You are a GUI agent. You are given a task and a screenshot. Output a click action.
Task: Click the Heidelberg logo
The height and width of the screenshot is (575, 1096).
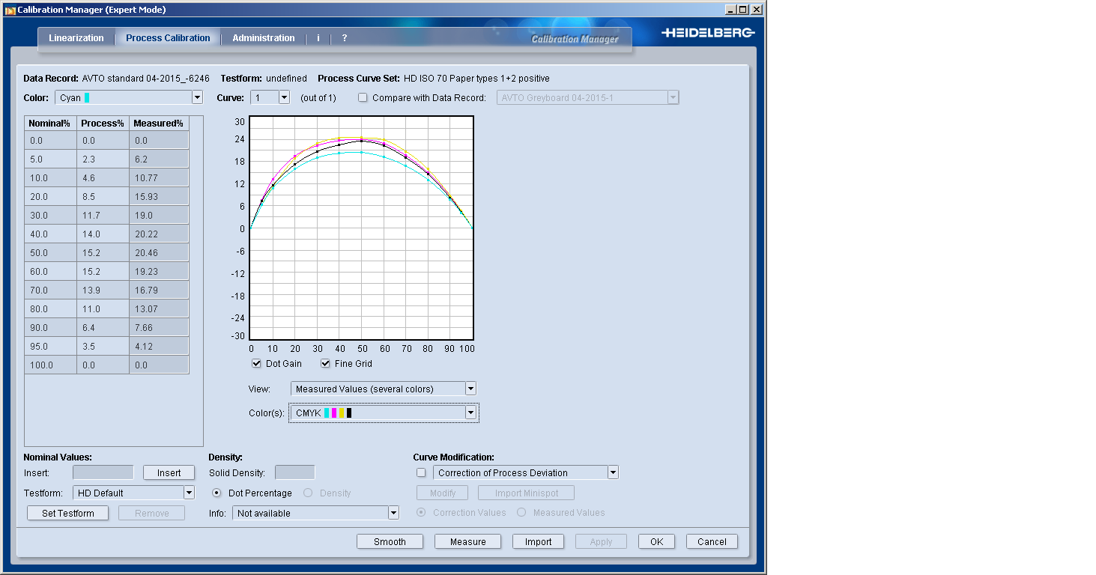(708, 33)
